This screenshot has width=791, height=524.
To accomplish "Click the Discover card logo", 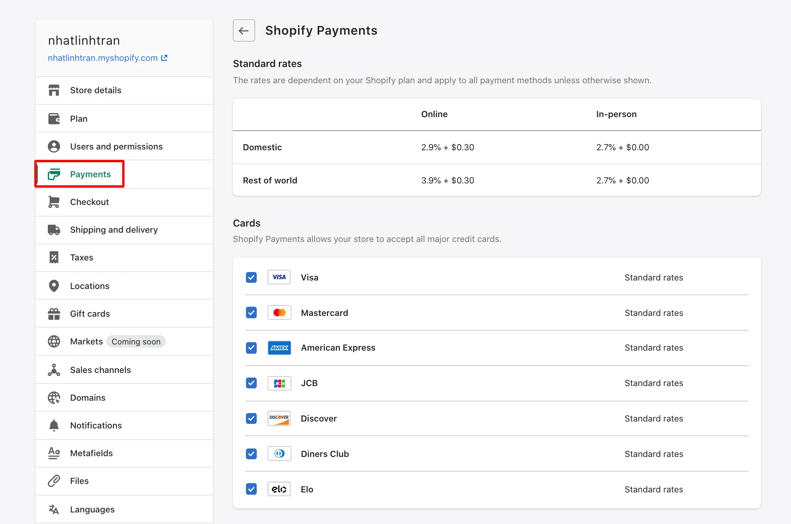I will coord(279,418).
